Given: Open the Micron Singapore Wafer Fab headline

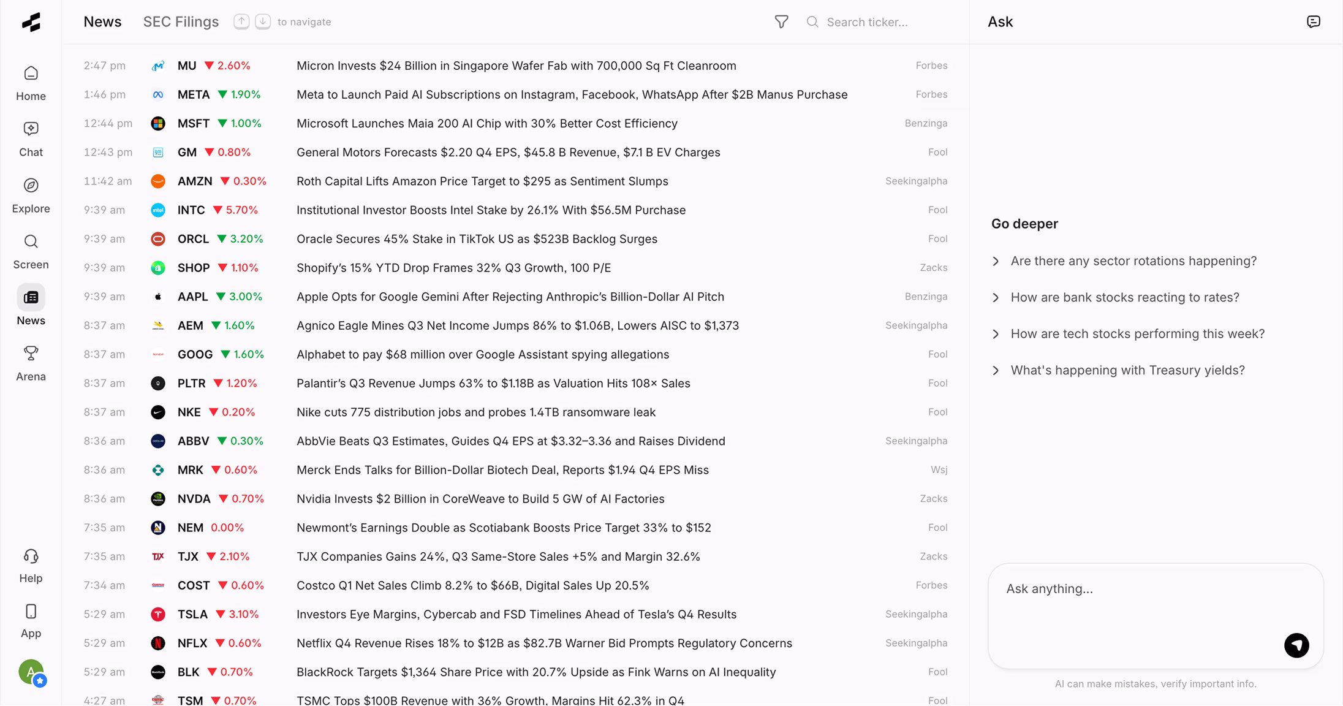Looking at the screenshot, I should [516, 66].
